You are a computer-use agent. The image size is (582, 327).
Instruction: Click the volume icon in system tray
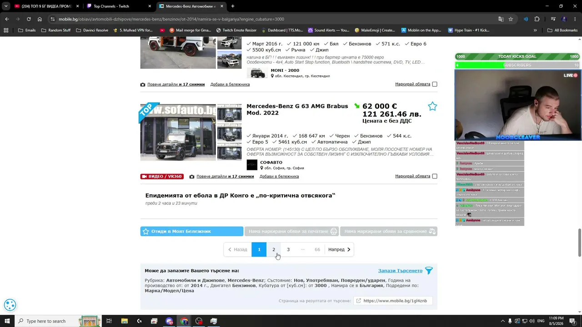[x=532, y=321]
